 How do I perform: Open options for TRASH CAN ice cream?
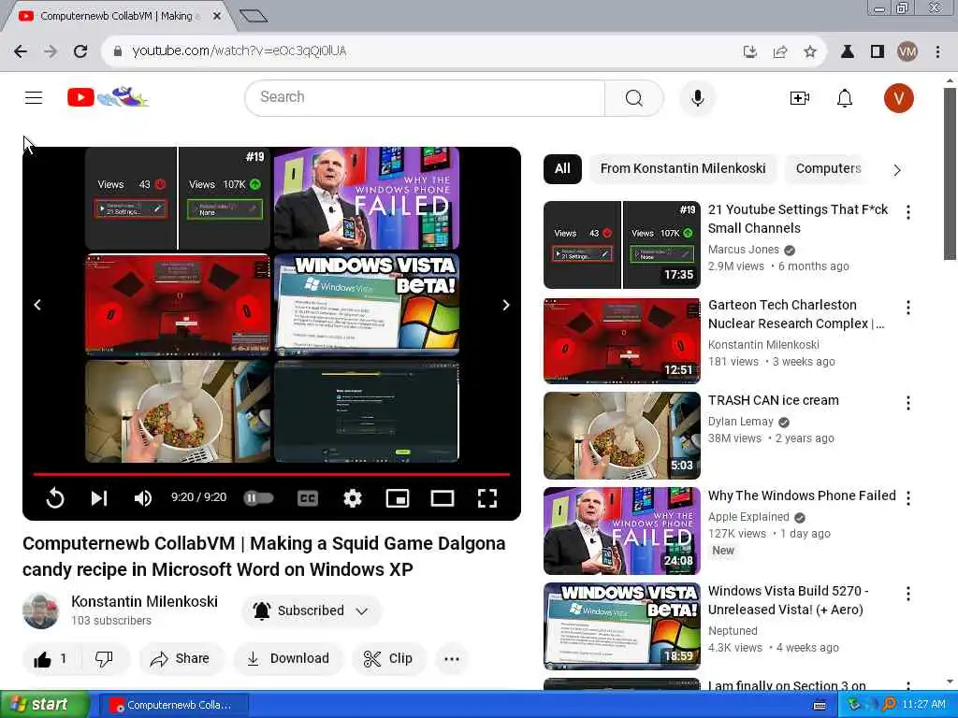pyautogui.click(x=907, y=402)
